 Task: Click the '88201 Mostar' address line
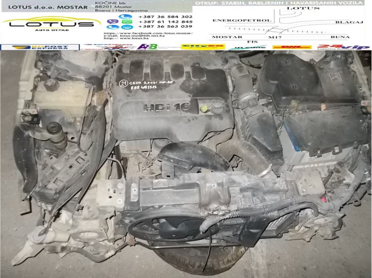pos(114,7)
